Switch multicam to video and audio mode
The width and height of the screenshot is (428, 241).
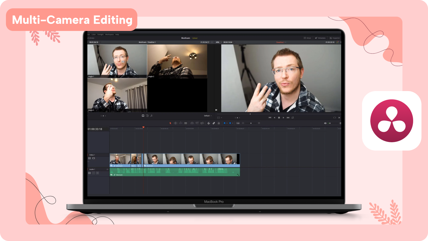[147, 115]
